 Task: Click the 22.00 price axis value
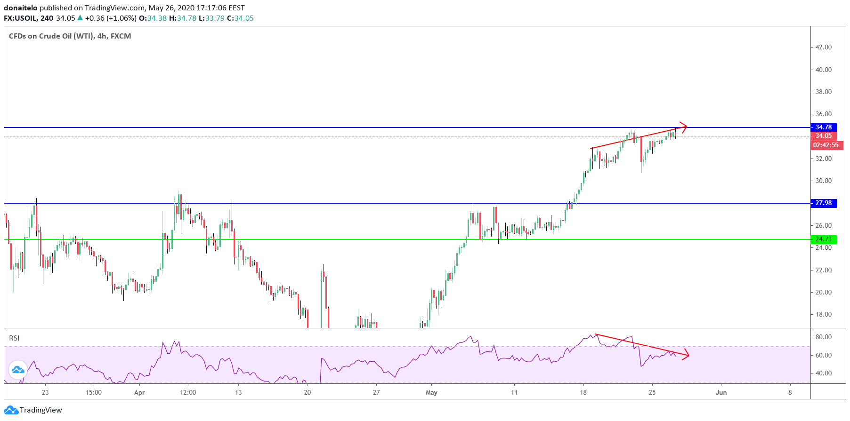(x=824, y=270)
